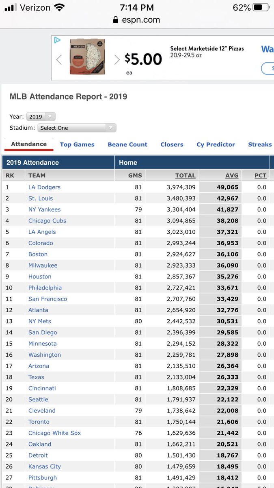Tap the 7:14 PM status bar clock
274x488 pixels.
[137, 7]
